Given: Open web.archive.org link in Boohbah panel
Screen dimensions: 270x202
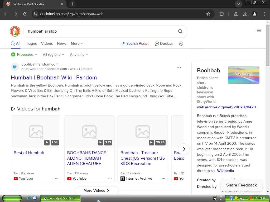Looking at the screenshot, I should [228, 107].
